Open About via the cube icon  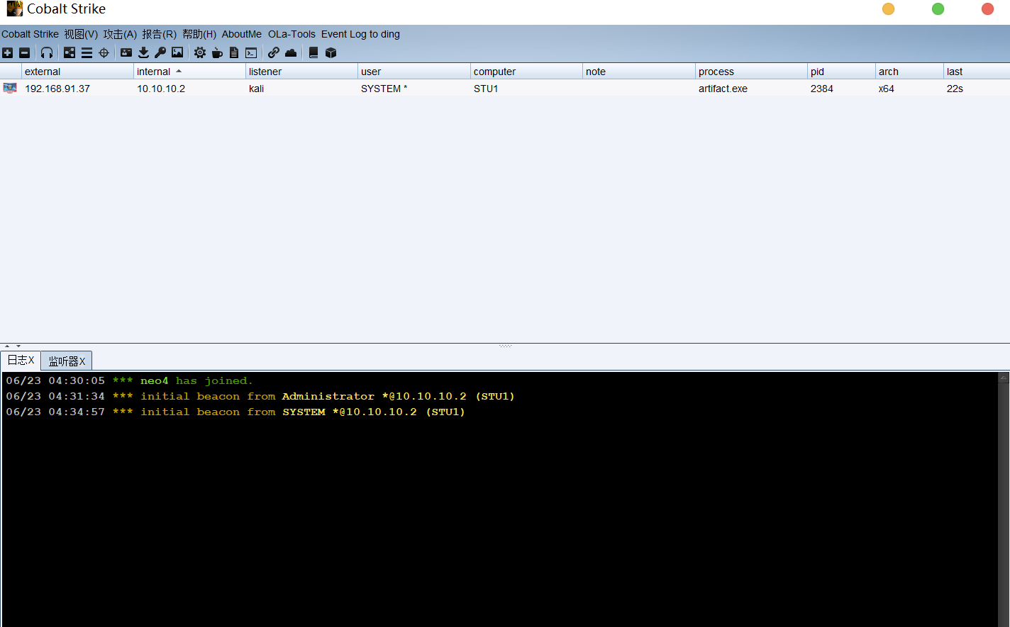(331, 52)
